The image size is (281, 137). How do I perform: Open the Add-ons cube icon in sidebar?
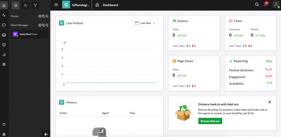pos(4,65)
